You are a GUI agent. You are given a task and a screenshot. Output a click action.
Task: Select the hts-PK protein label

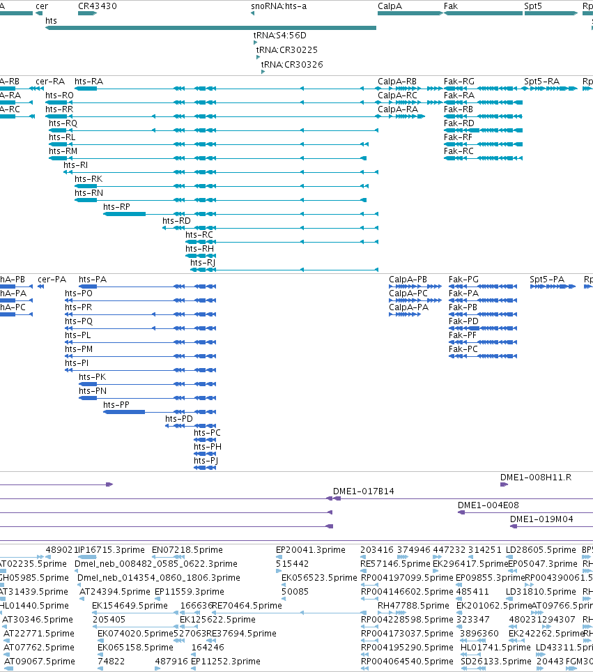[93, 377]
